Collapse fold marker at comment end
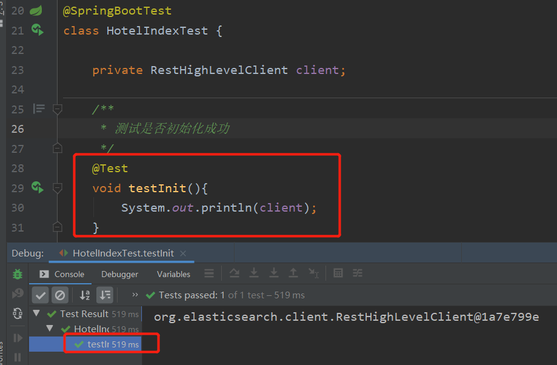This screenshot has height=365, width=557. [x=58, y=148]
